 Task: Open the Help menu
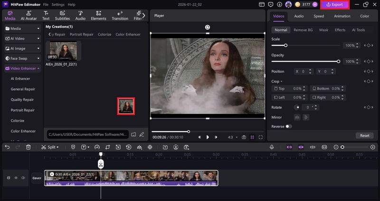(72, 4)
